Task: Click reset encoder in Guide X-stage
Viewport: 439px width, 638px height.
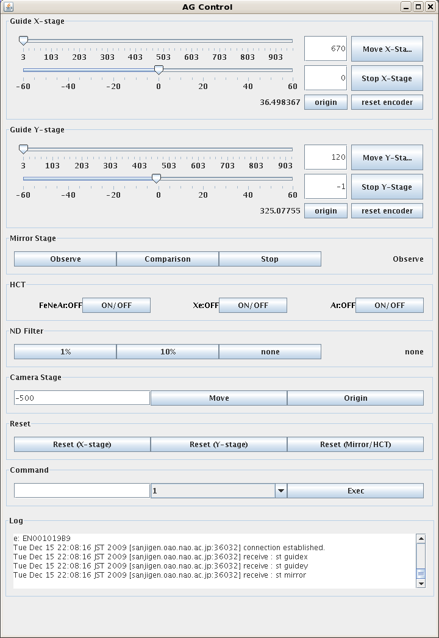Action: tap(387, 102)
